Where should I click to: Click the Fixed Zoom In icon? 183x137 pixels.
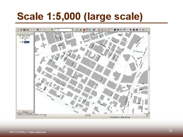[105, 30]
